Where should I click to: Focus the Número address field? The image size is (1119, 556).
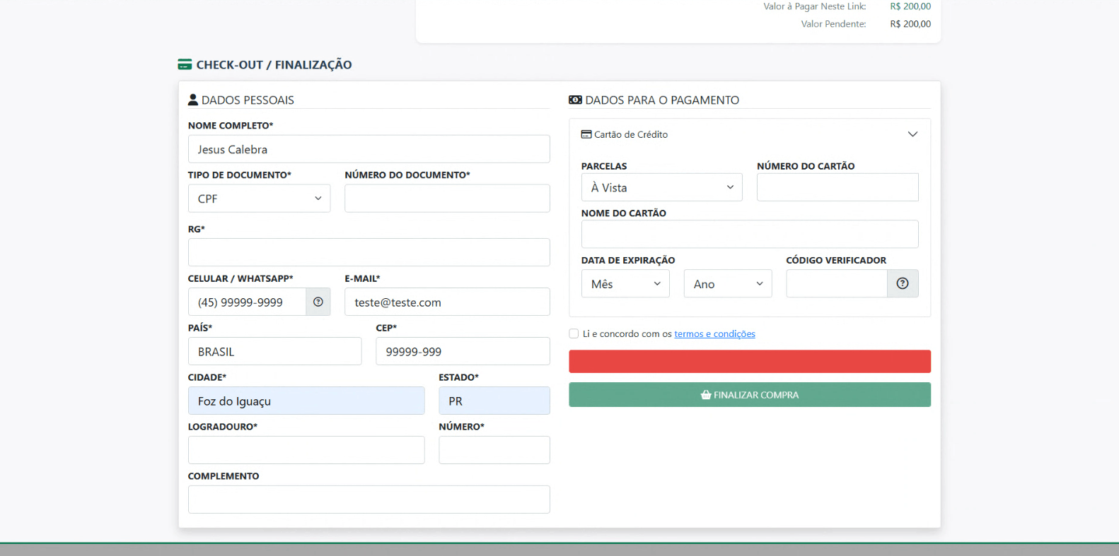click(494, 450)
